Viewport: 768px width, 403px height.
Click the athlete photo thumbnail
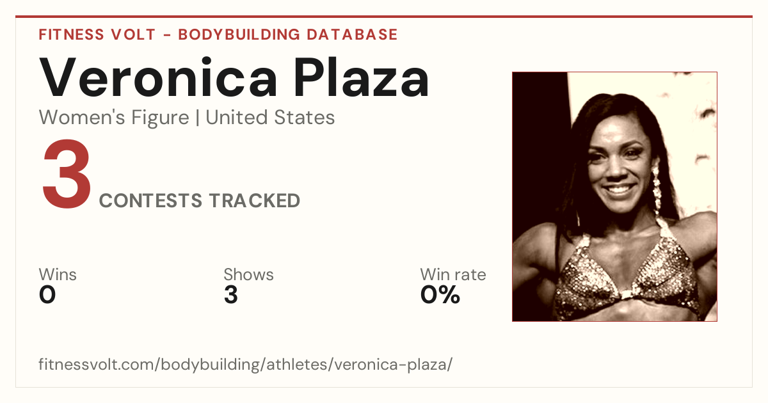[614, 196]
